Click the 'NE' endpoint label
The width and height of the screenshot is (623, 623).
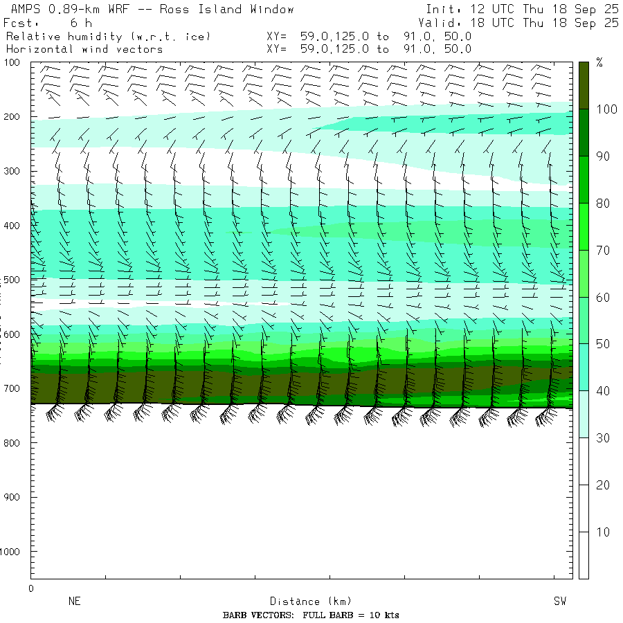tap(75, 601)
